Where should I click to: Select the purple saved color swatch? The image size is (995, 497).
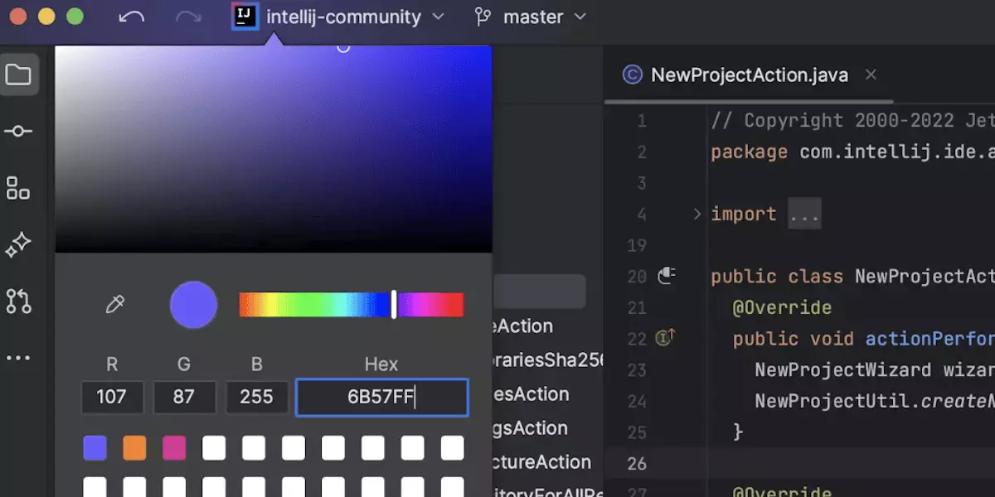(x=95, y=449)
